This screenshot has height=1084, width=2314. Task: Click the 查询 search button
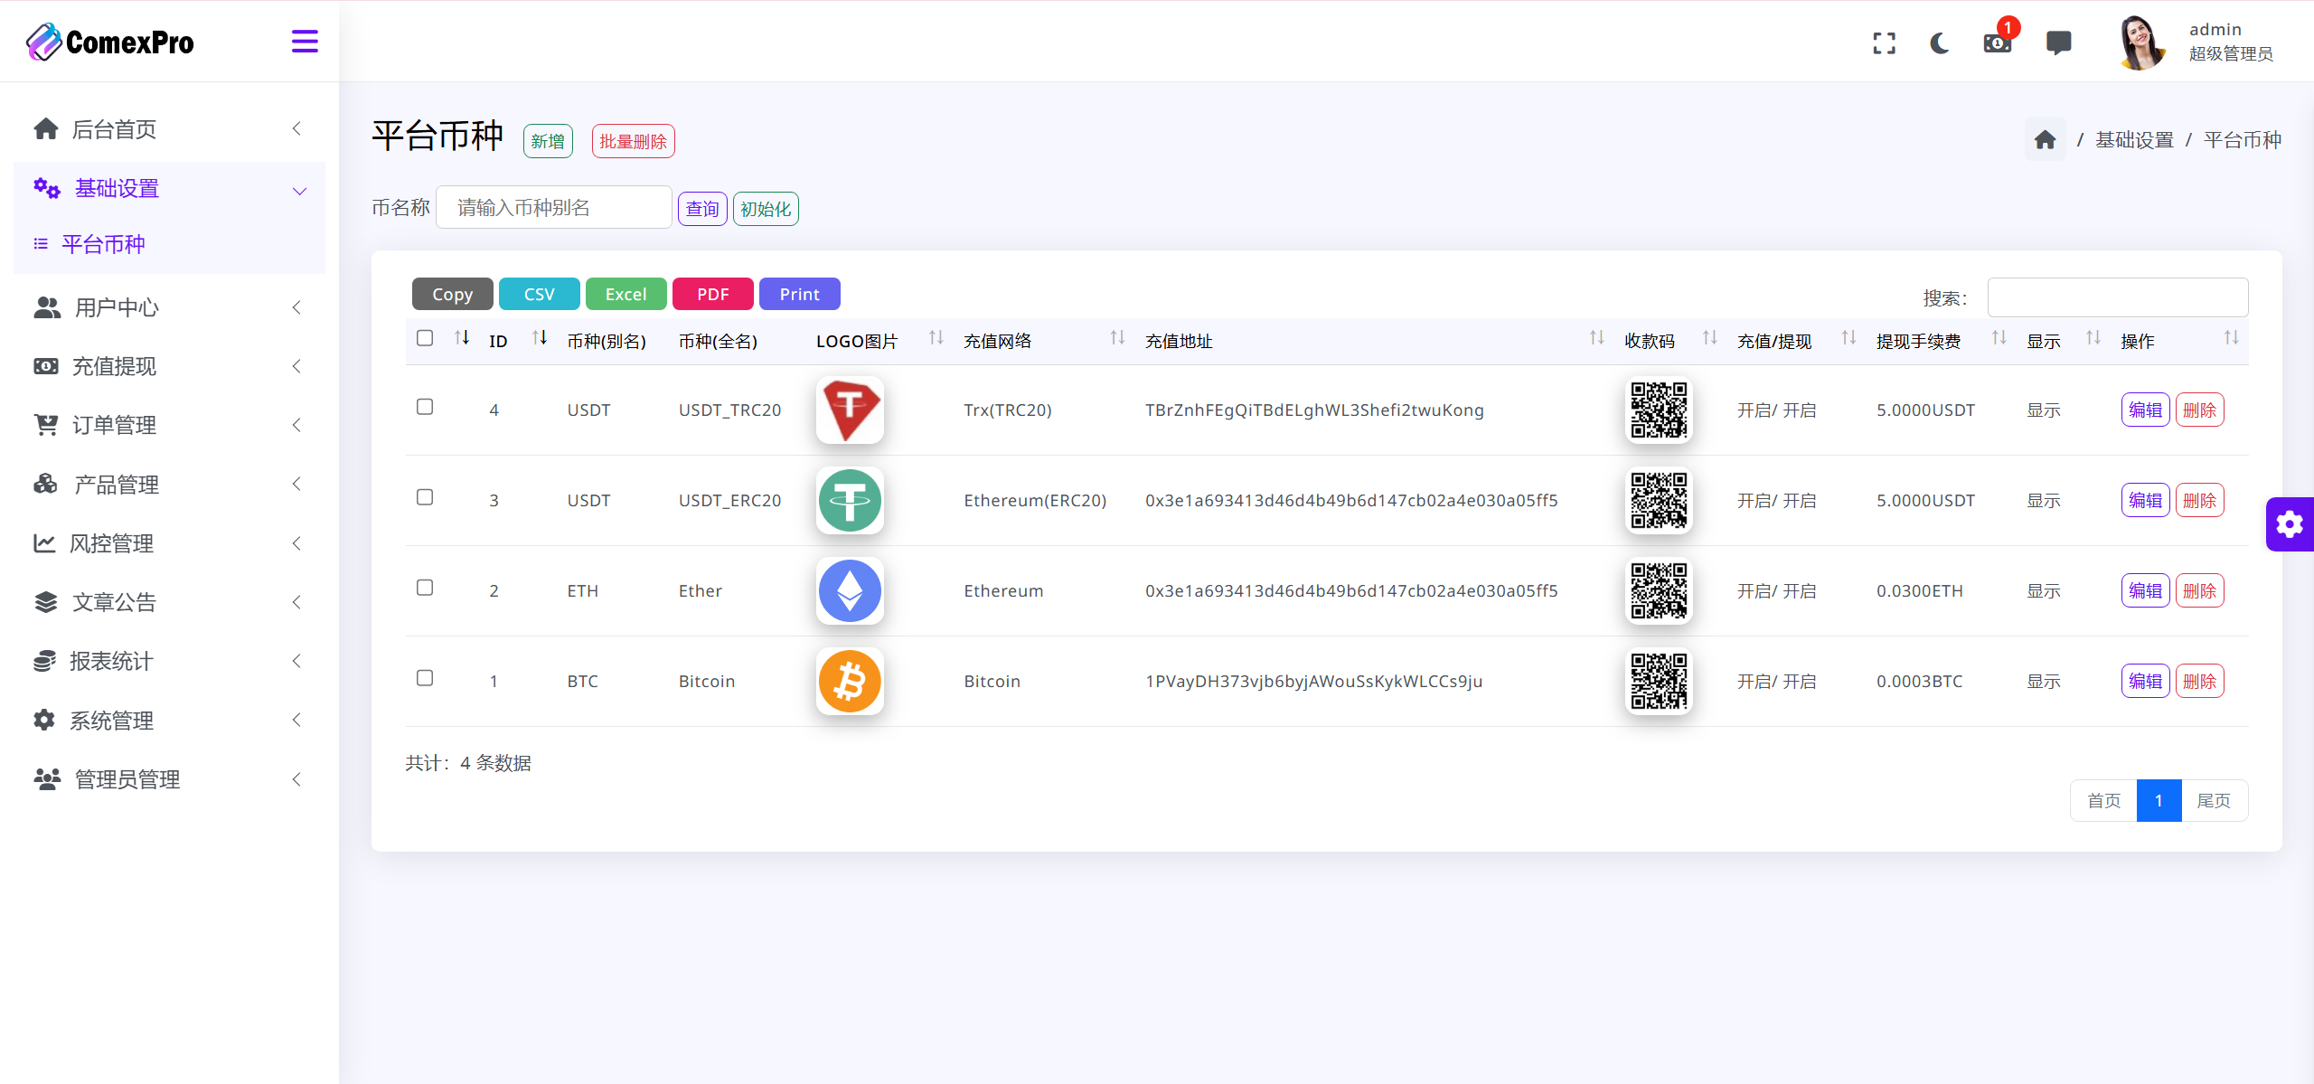point(702,210)
